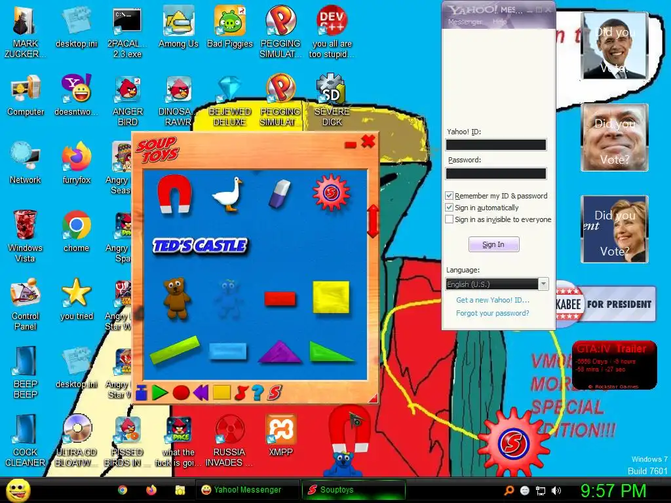Viewport: 671px width, 503px height.
Task: Select the BEJEWED DELUXE desktop icon
Action: point(230,101)
